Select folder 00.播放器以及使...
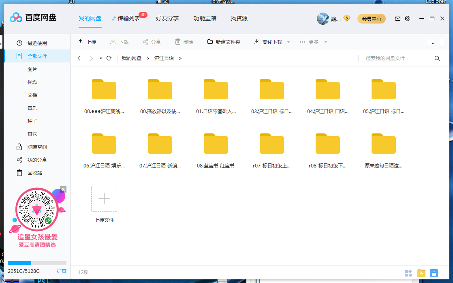Image resolution: width=453 pixels, height=283 pixels. point(160,96)
